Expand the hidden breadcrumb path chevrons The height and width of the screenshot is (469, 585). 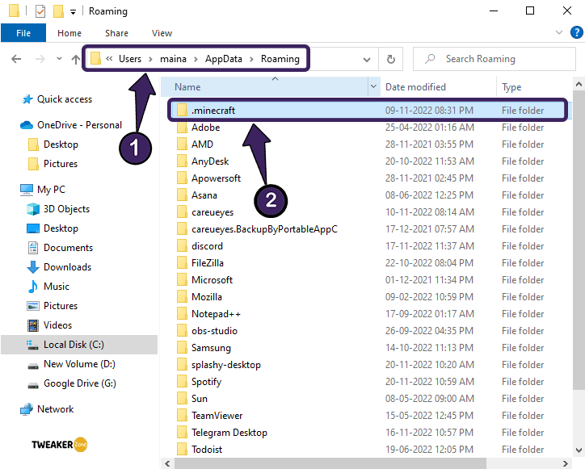point(109,59)
